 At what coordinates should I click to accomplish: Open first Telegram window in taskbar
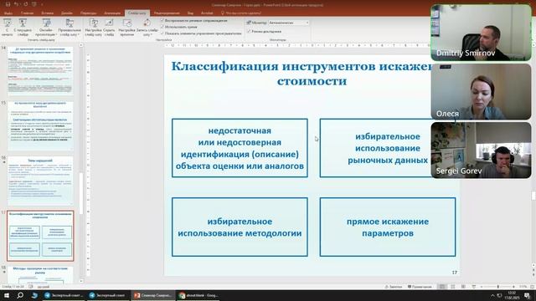pyautogui.click(x=64, y=295)
